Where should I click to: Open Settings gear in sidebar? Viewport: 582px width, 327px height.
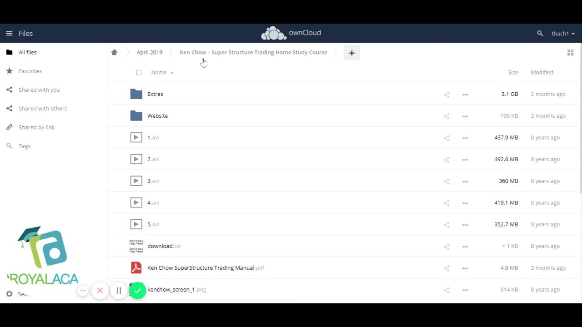[x=9, y=294]
